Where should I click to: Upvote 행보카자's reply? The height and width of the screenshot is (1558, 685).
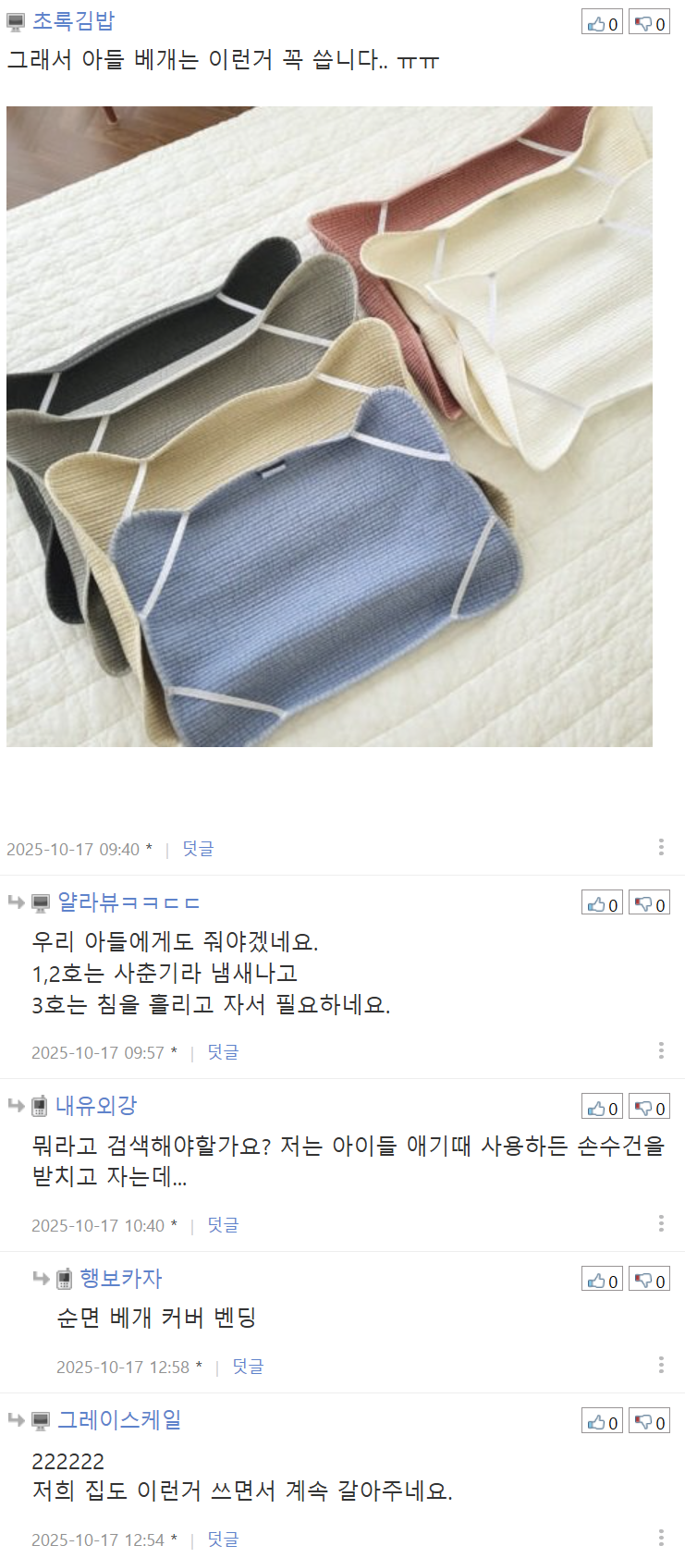pos(602,1280)
